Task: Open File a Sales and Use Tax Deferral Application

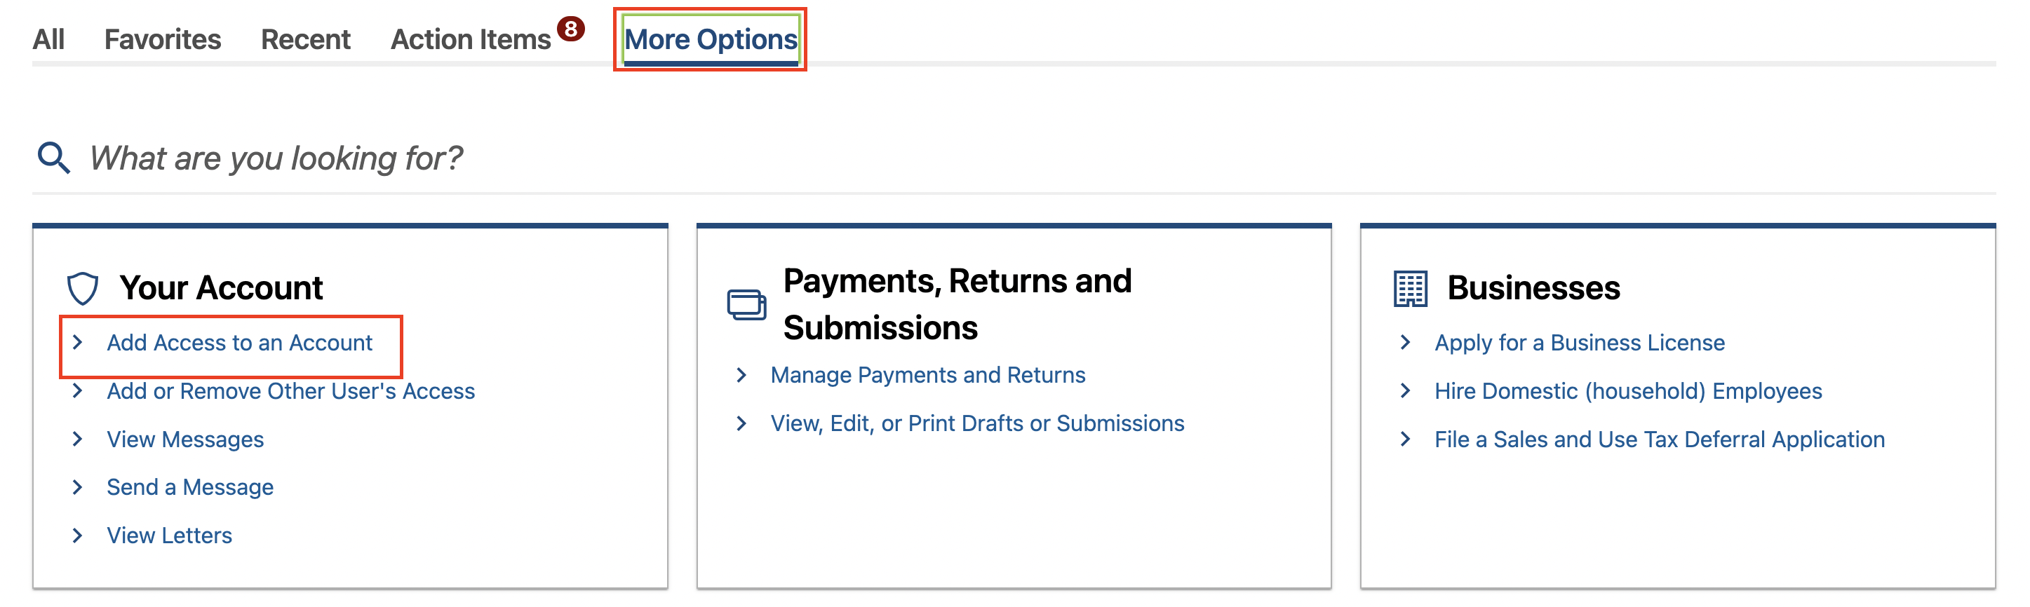Action: pos(1659,439)
